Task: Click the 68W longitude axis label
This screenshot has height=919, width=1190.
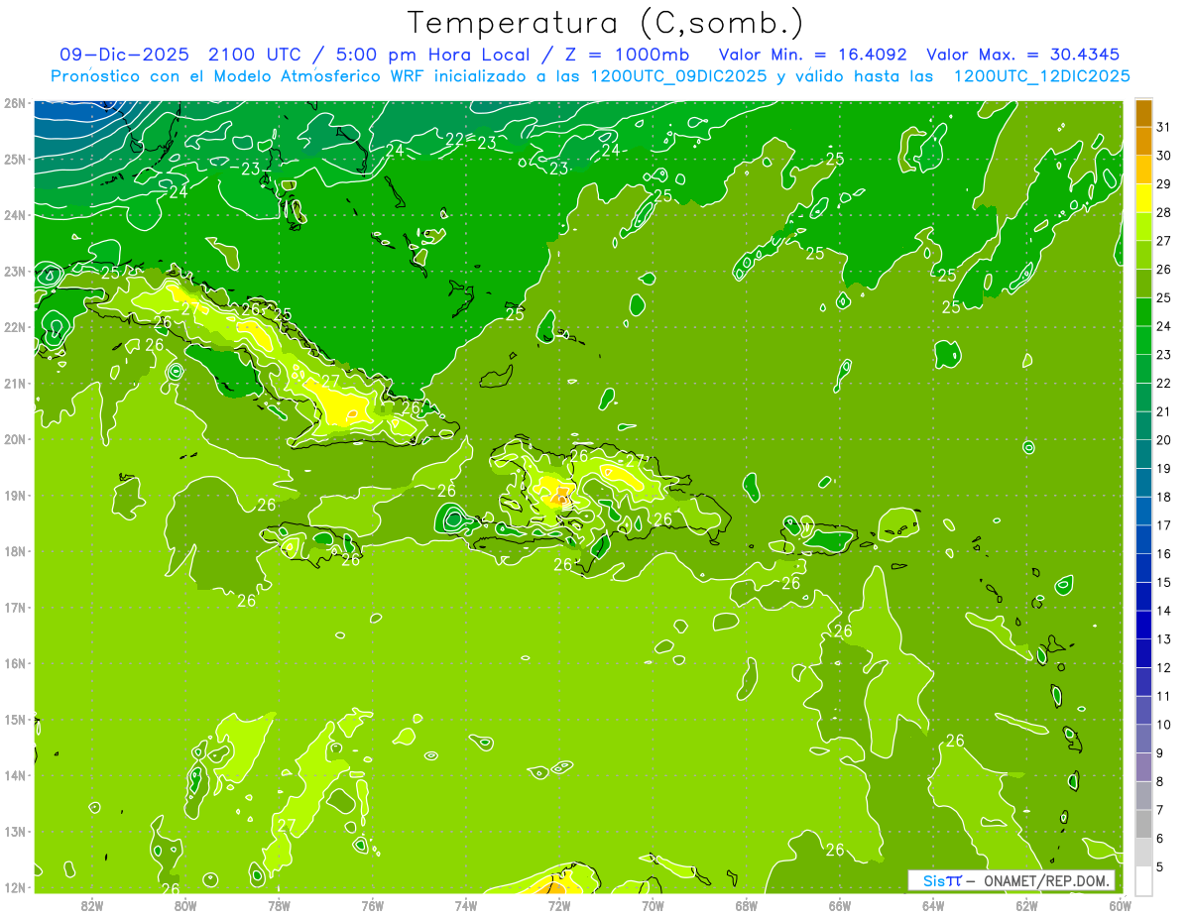Action: (747, 905)
